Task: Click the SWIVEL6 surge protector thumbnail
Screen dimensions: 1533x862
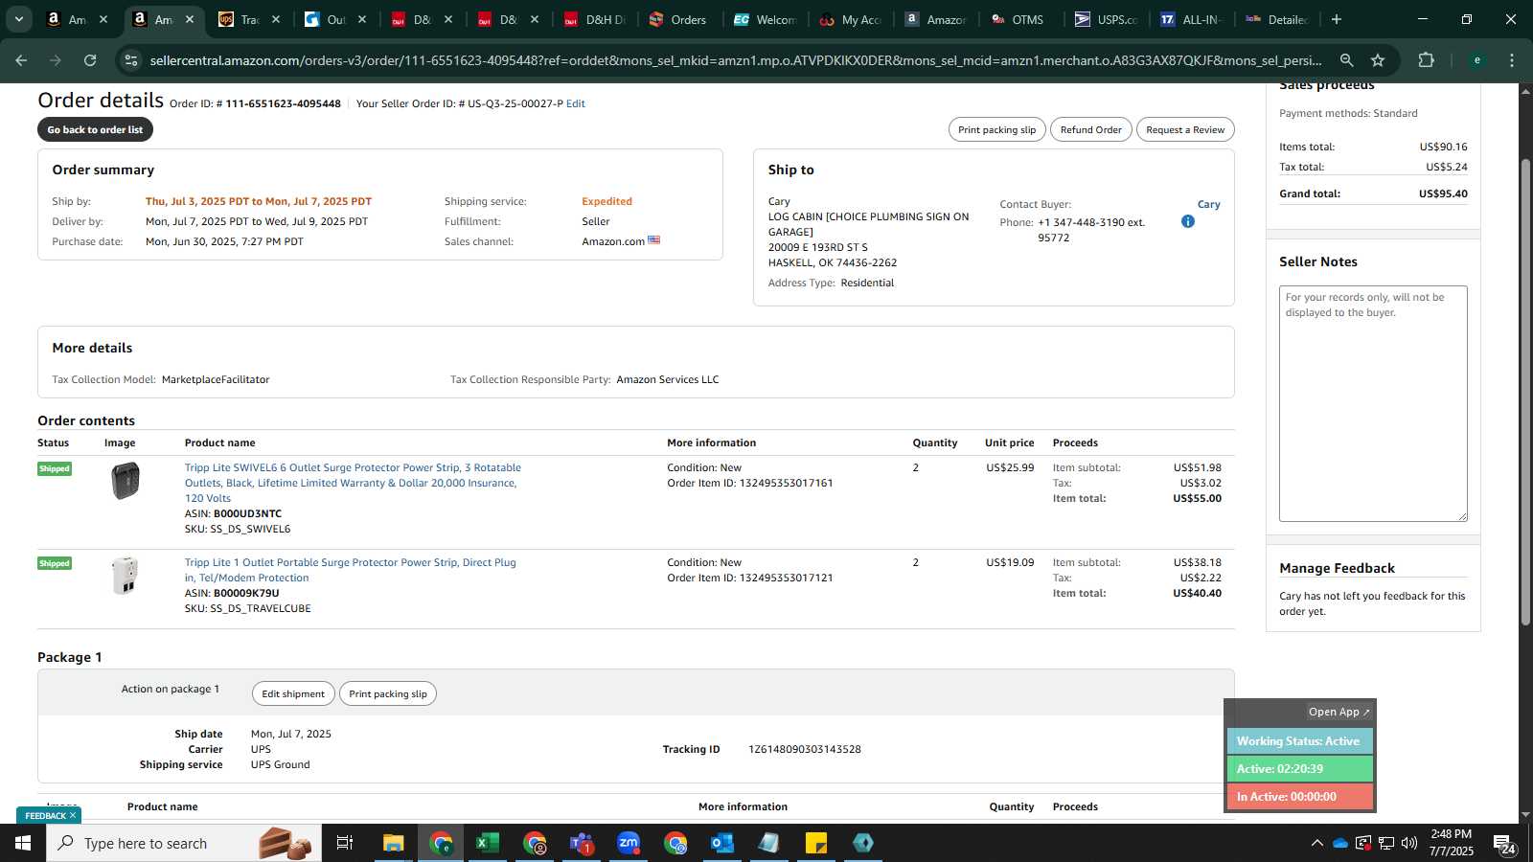Action: click(x=126, y=481)
